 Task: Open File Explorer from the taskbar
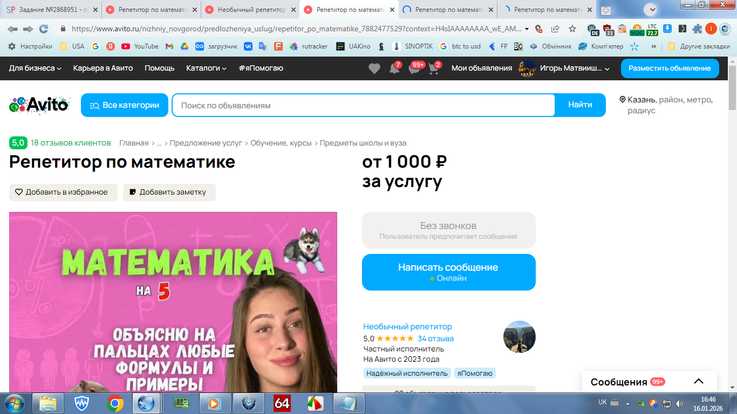point(49,403)
